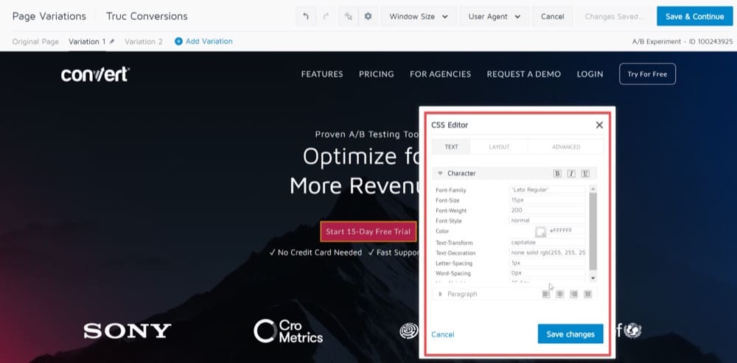Image resolution: width=737 pixels, height=363 pixels.
Task: Set paragraph alignment to right
Action: tap(573, 294)
